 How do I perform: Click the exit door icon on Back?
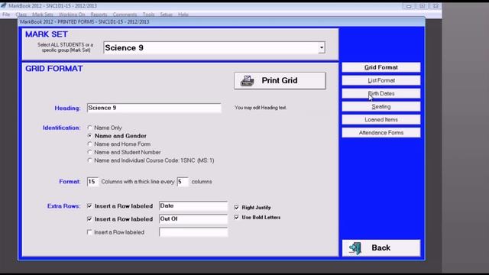click(x=355, y=248)
